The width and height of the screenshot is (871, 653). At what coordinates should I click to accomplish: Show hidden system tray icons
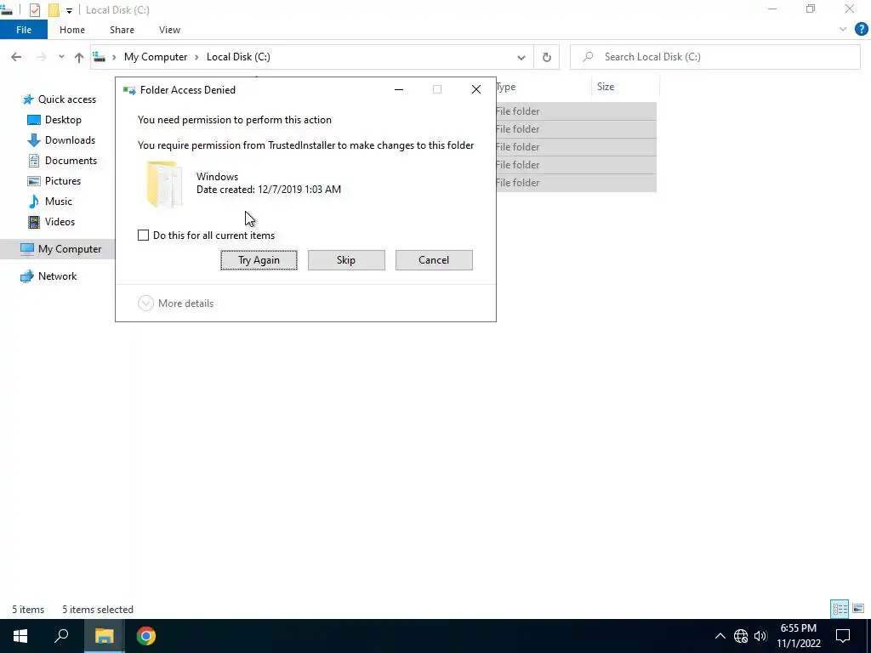[x=720, y=636]
